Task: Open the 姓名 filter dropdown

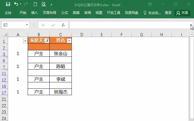Action: tap(69, 41)
